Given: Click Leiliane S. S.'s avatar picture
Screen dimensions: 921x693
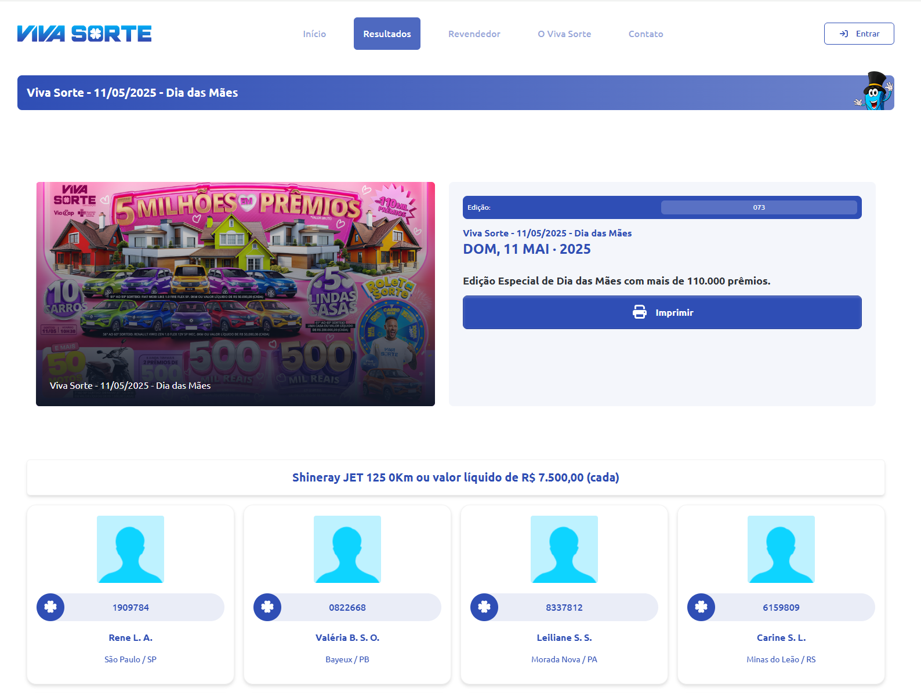Looking at the screenshot, I should click(x=564, y=549).
